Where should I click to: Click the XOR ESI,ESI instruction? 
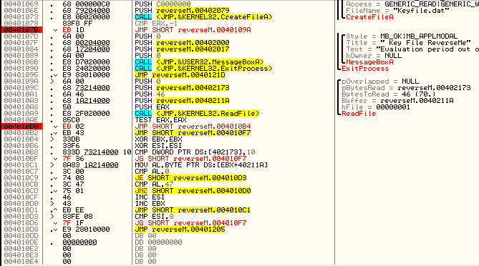point(158,145)
